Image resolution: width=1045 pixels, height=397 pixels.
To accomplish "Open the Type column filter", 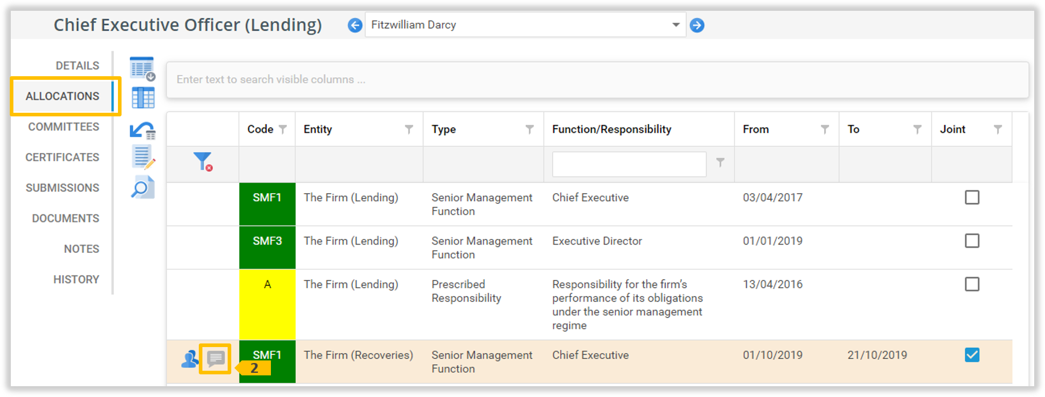I will tap(529, 129).
